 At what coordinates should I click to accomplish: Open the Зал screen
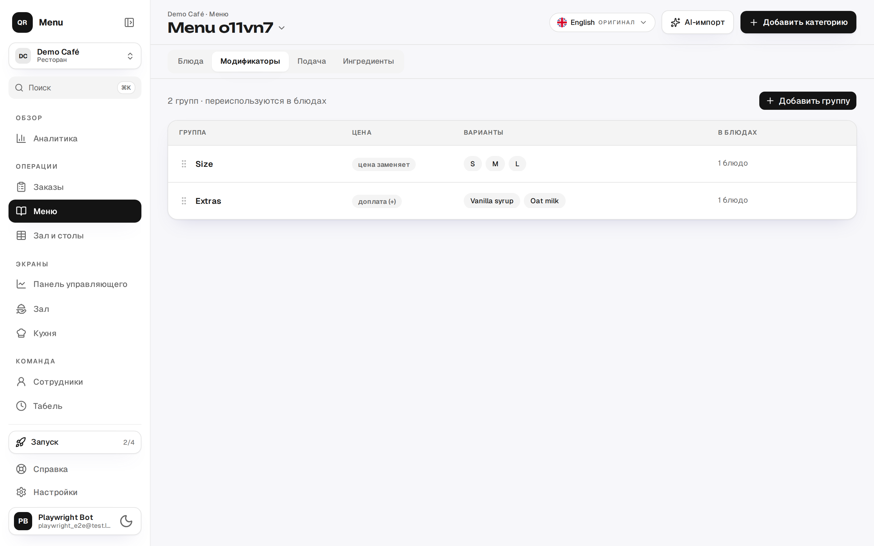tap(75, 309)
